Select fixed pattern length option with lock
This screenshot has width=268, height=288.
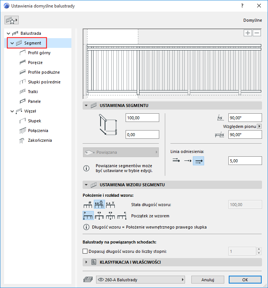(99, 204)
